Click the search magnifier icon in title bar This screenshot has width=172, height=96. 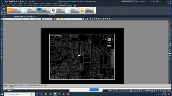click(138, 1)
